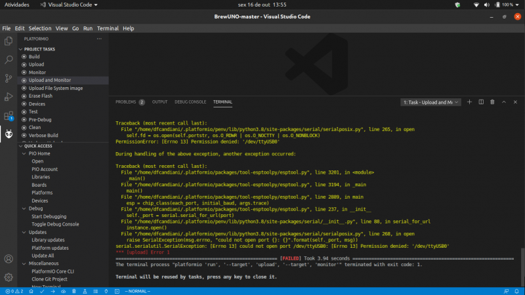Open notifications bell in status bar
This screenshot has height=295, width=525.
pos(516,291)
